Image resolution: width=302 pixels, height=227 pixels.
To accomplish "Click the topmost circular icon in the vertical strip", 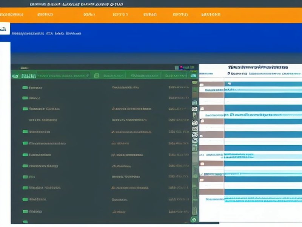I will [194, 109].
